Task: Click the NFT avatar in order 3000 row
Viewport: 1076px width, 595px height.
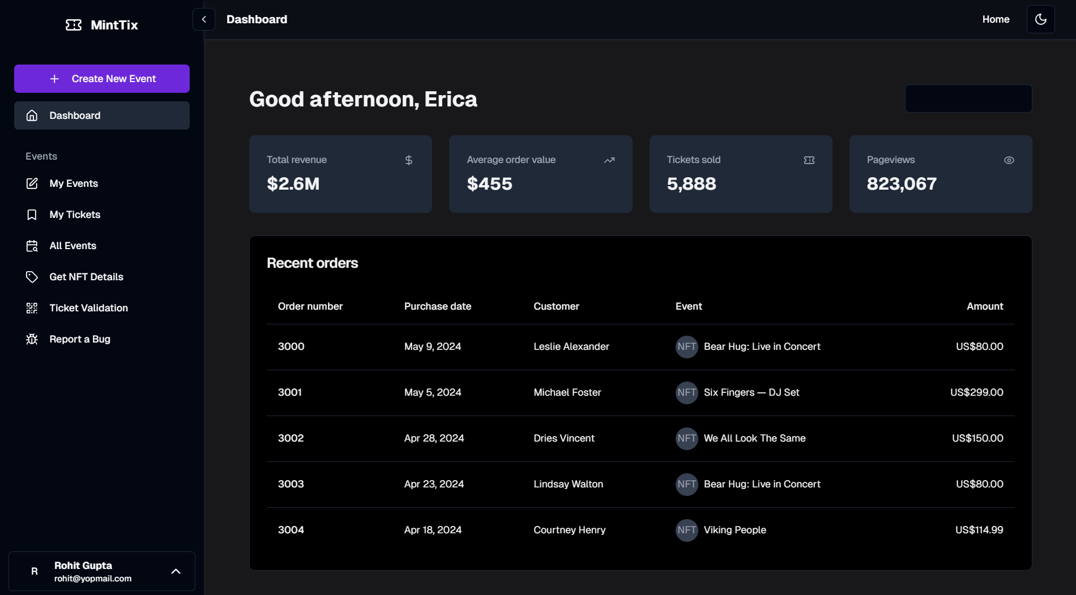Action: 687,346
